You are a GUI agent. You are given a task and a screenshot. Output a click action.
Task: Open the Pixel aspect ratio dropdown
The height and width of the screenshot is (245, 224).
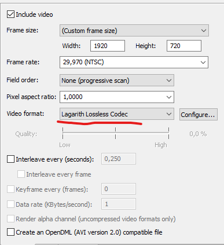point(117,97)
